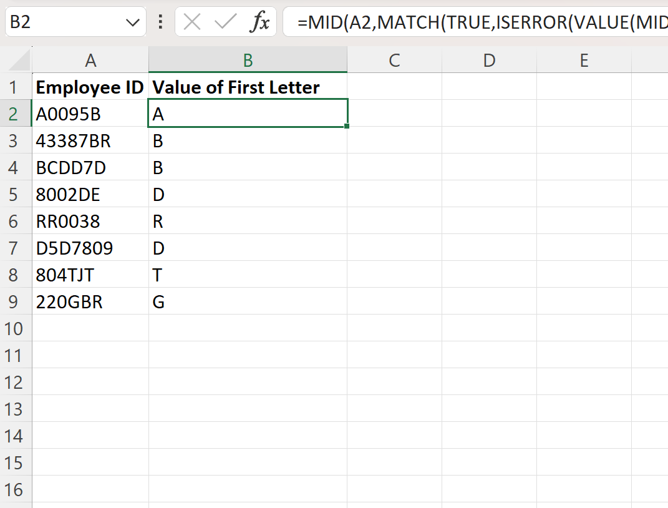Select cell containing 220GBR
Screen dimensions: 668x508
[90, 301]
